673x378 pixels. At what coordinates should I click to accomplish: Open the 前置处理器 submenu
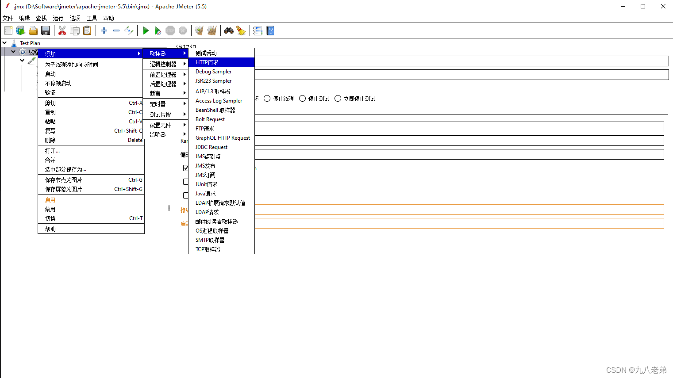(x=165, y=75)
